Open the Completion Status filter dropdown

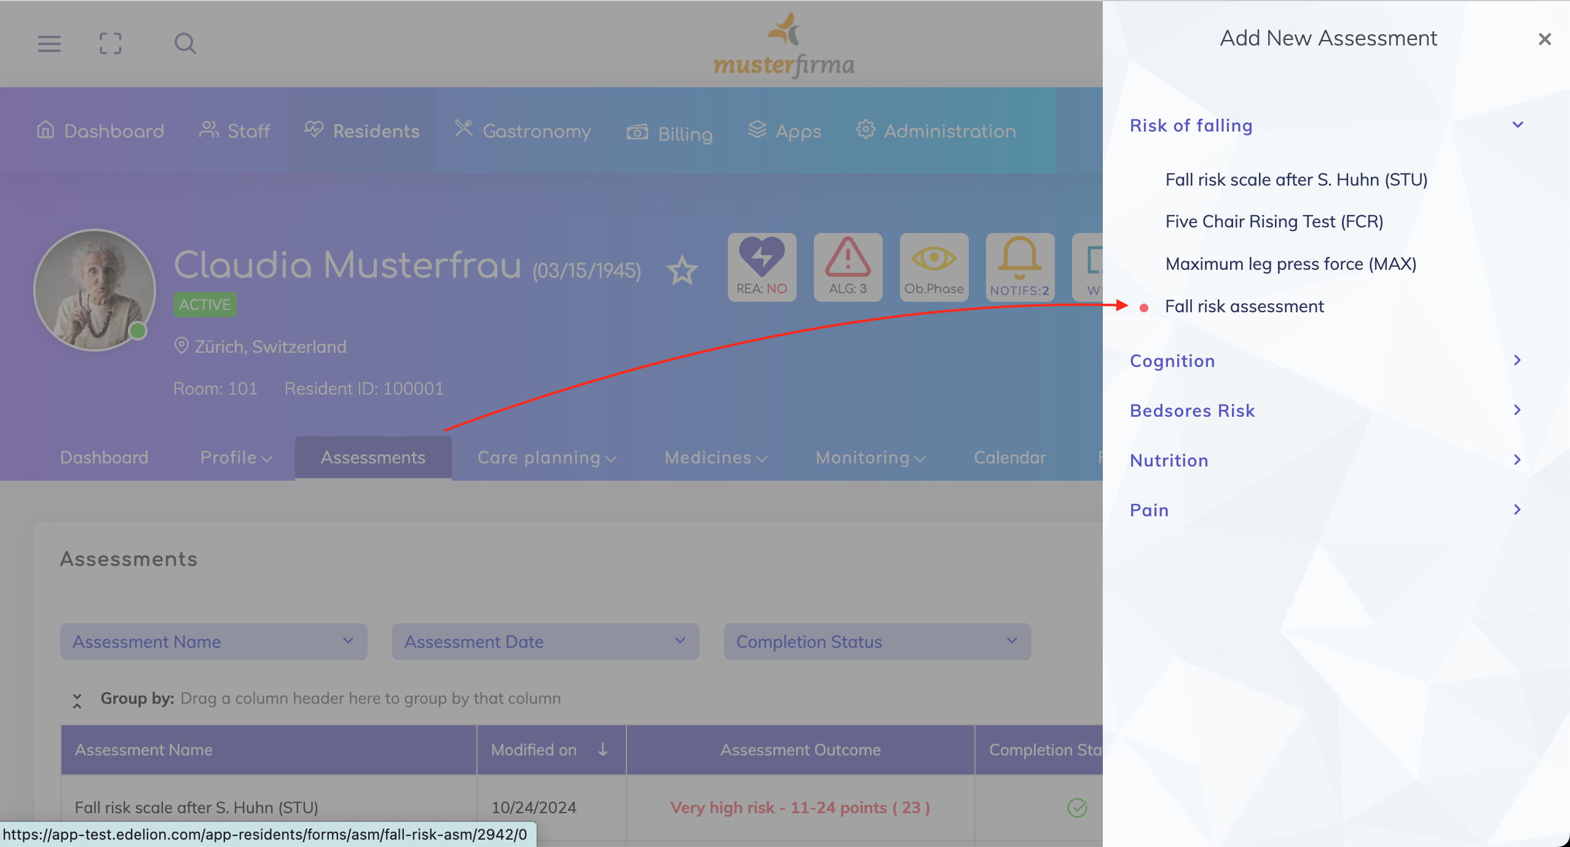click(877, 642)
